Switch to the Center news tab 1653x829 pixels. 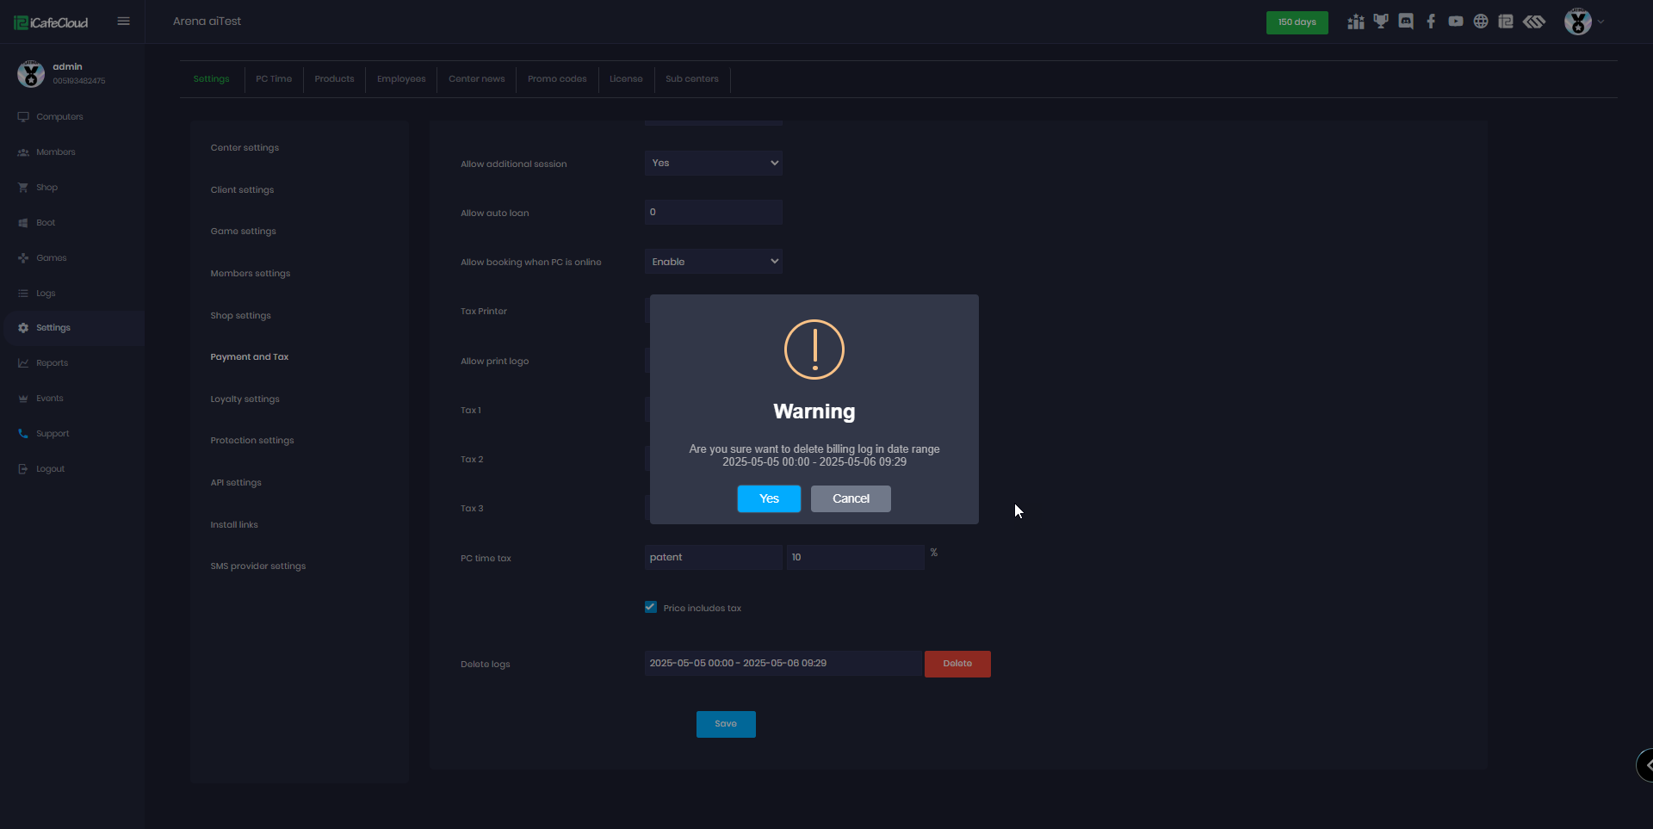pyautogui.click(x=477, y=79)
